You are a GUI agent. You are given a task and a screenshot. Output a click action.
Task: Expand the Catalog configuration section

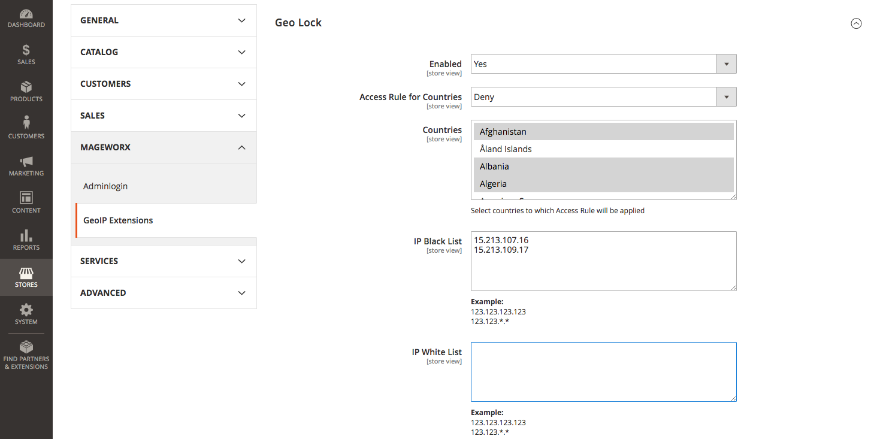(164, 52)
